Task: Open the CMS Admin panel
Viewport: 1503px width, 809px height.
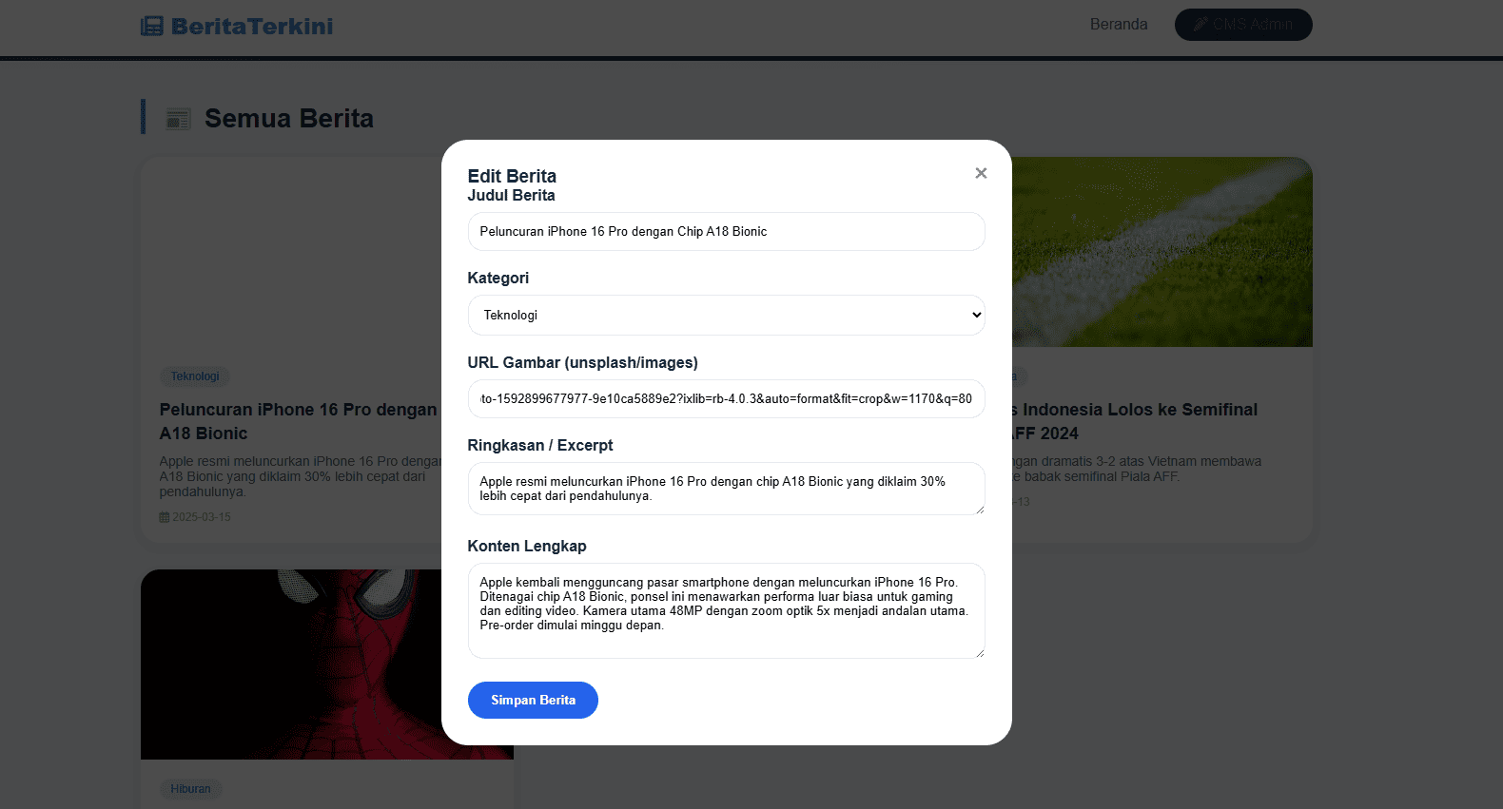Action: pos(1243,25)
